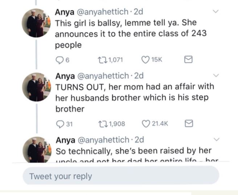
Task: Like the tweet with 15K likes
Action: (x=145, y=60)
